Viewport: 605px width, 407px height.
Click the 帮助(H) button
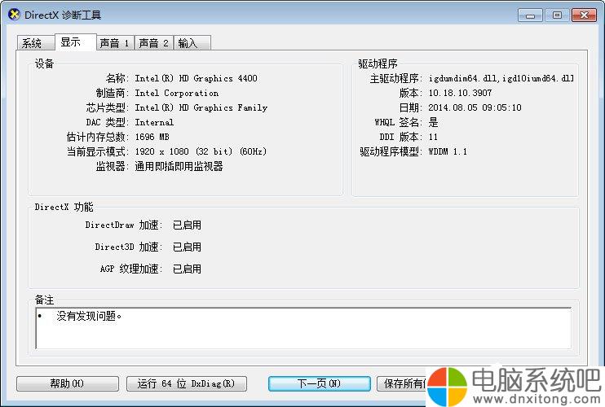[67, 383]
